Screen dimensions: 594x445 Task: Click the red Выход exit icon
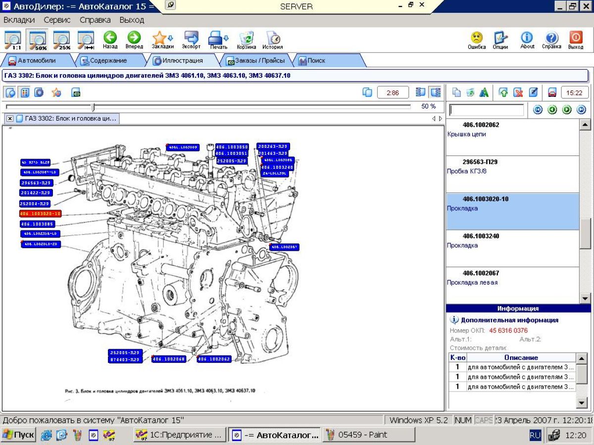point(576,41)
